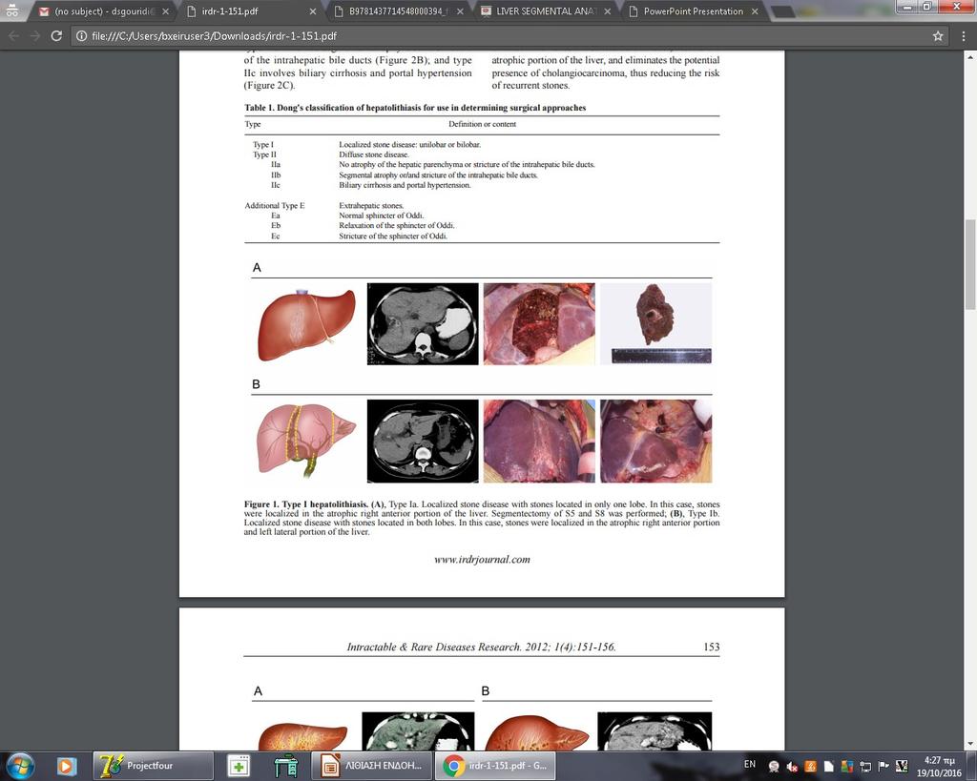Close the irdr-1-151.pdf tab
The width and height of the screenshot is (977, 781).
click(x=313, y=11)
